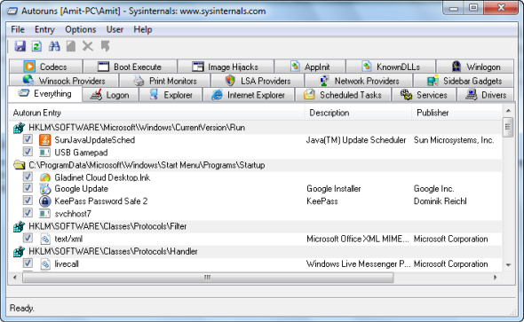Click the Delete X toolbar icon
The width and height of the screenshot is (524, 322).
(88, 46)
